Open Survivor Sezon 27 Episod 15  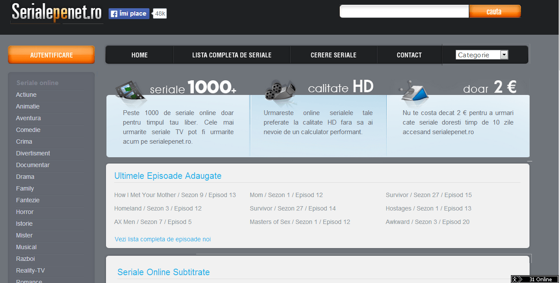pos(429,195)
